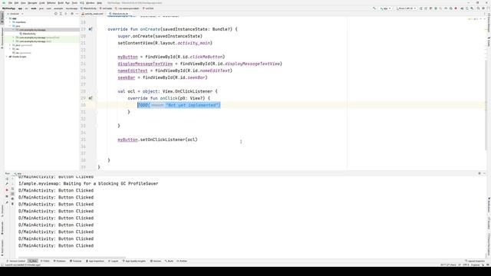The height and width of the screenshot is (276, 491).
Task: Open the Pixel device selector dropdown
Action: tap(406, 8)
